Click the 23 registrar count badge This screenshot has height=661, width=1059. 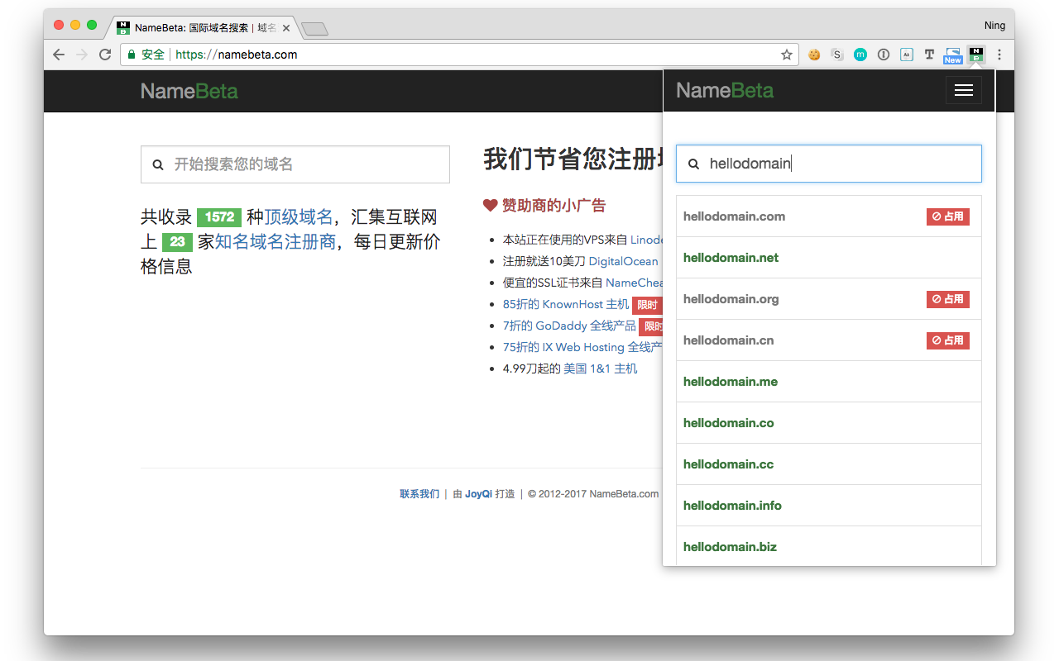[177, 242]
